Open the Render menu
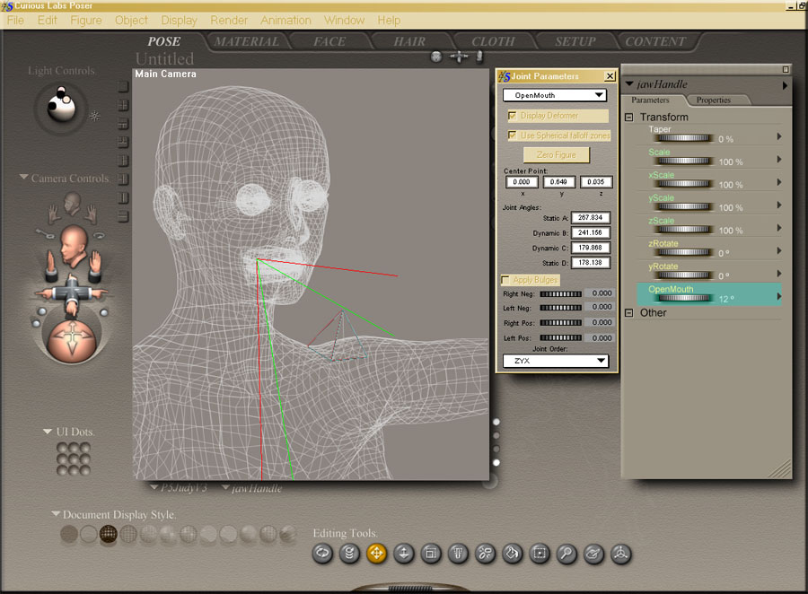 click(229, 20)
